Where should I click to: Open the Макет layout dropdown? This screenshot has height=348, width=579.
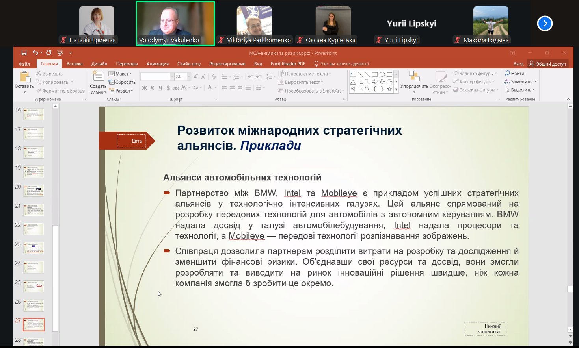pyautogui.click(x=121, y=74)
